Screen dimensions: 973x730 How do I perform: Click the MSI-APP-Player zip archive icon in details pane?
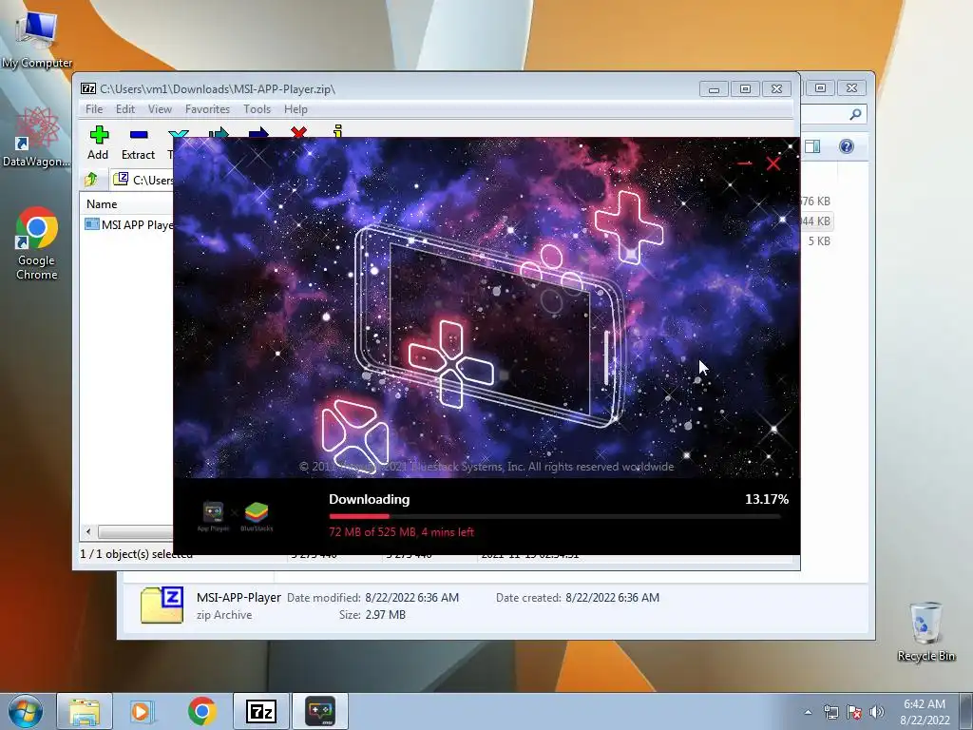(162, 605)
